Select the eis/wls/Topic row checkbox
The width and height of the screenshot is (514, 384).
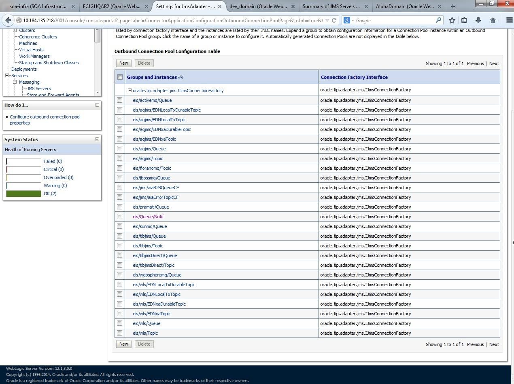[x=119, y=333]
